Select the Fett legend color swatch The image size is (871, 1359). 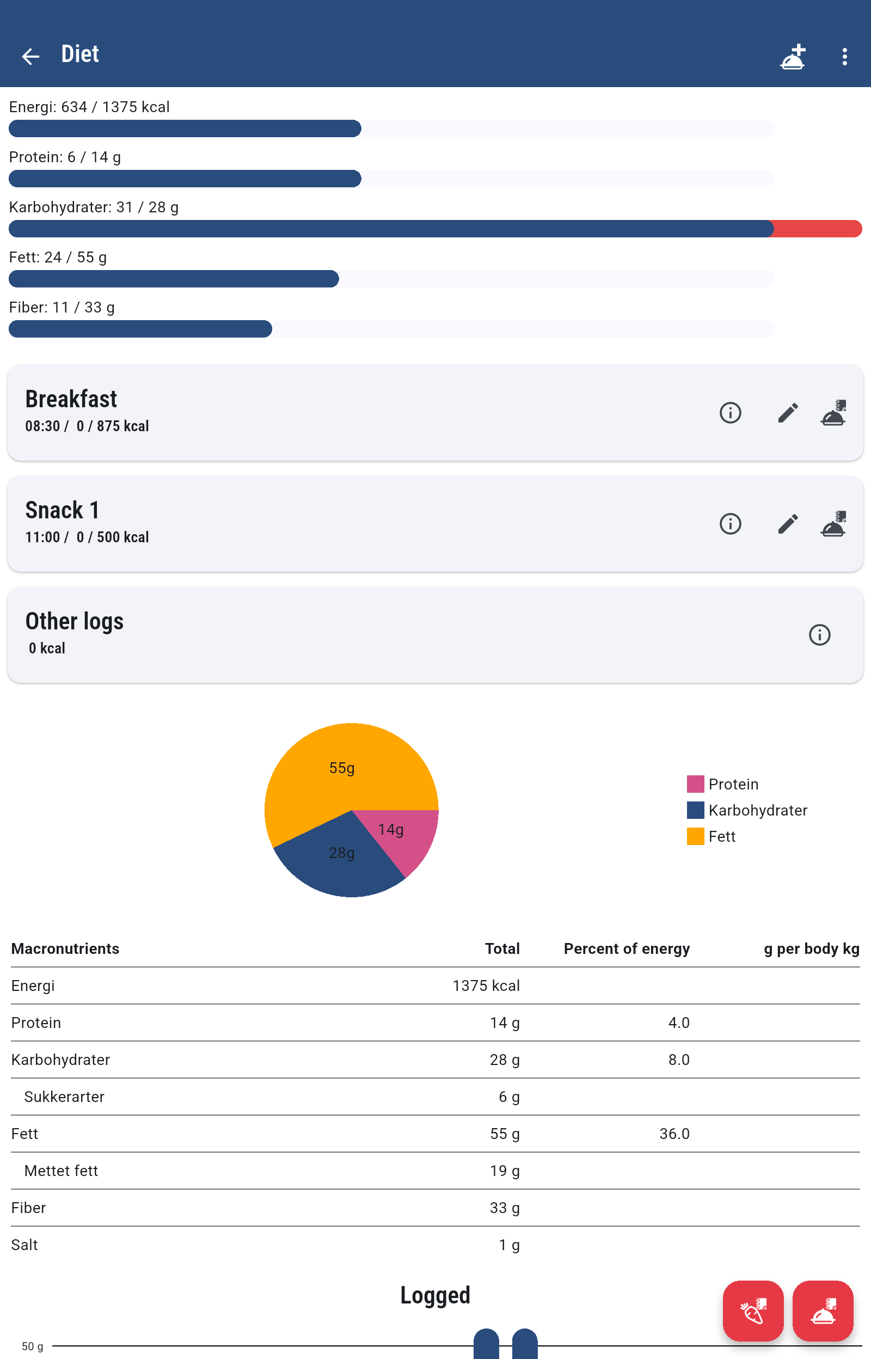(x=695, y=836)
